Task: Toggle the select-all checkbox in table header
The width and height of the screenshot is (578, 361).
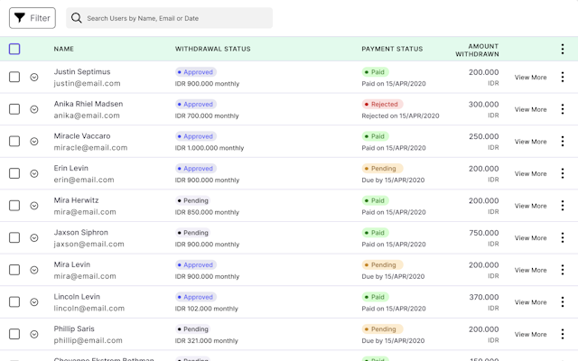Action: pyautogui.click(x=14, y=49)
